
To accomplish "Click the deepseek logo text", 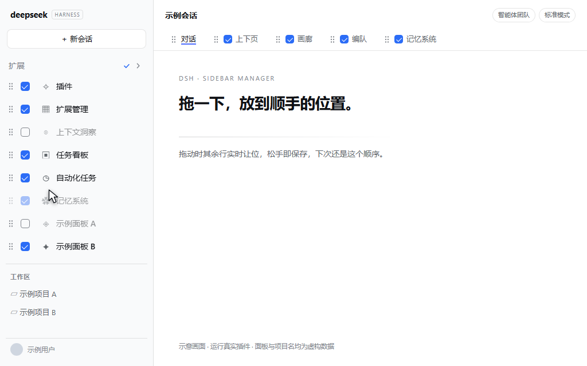I will pyautogui.click(x=29, y=15).
